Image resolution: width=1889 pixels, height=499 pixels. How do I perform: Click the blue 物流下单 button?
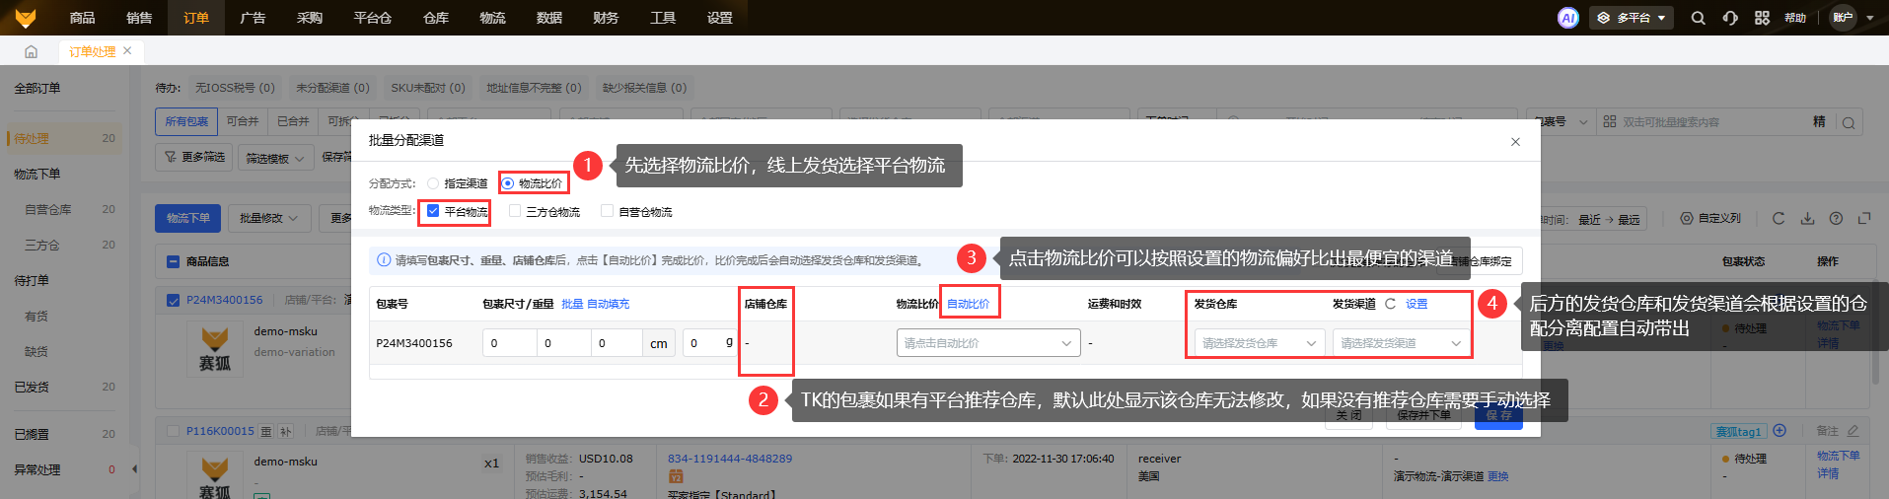187,218
